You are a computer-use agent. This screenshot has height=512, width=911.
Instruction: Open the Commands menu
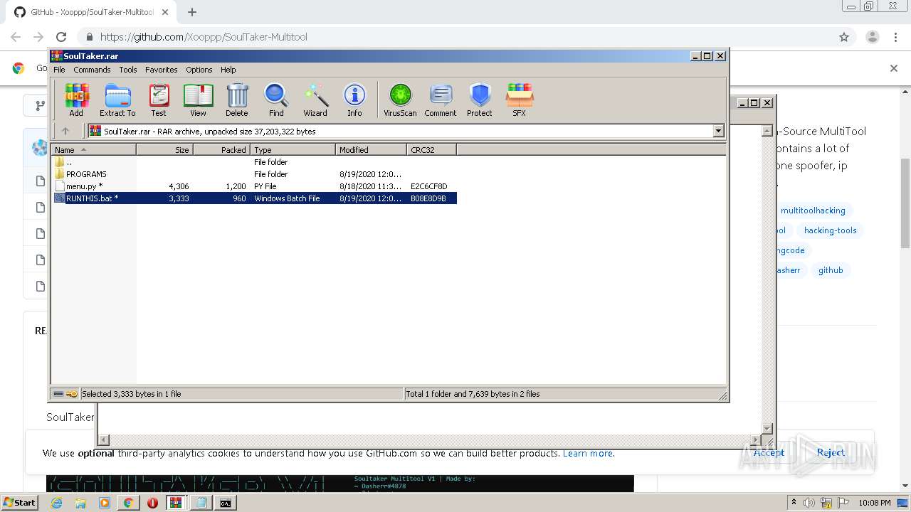point(92,70)
